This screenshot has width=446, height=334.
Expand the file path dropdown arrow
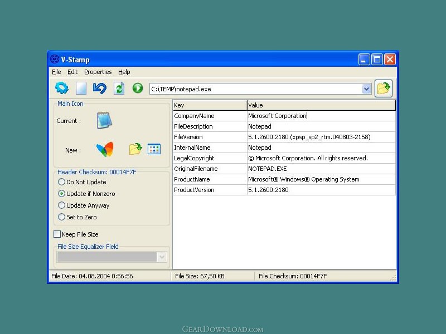point(367,89)
